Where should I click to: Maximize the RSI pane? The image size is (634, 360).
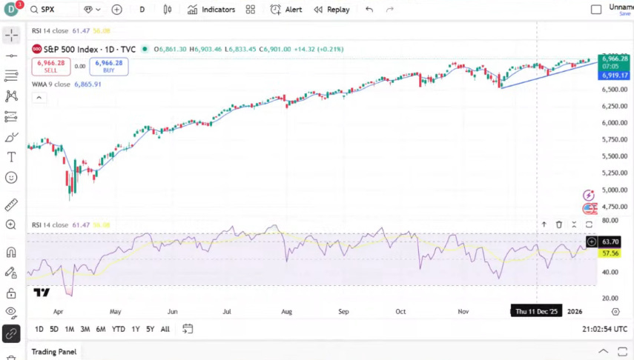coord(589,224)
